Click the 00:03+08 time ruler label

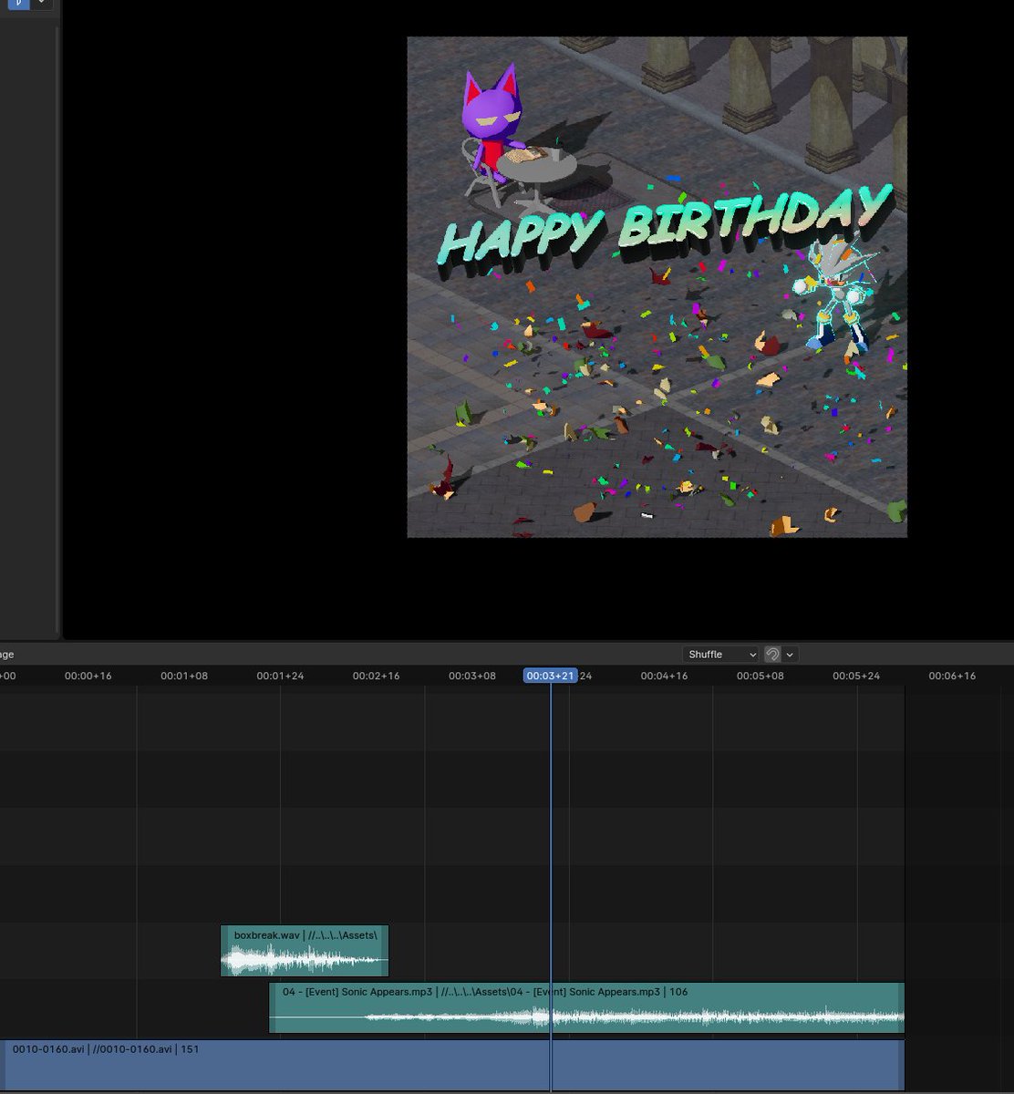472,676
